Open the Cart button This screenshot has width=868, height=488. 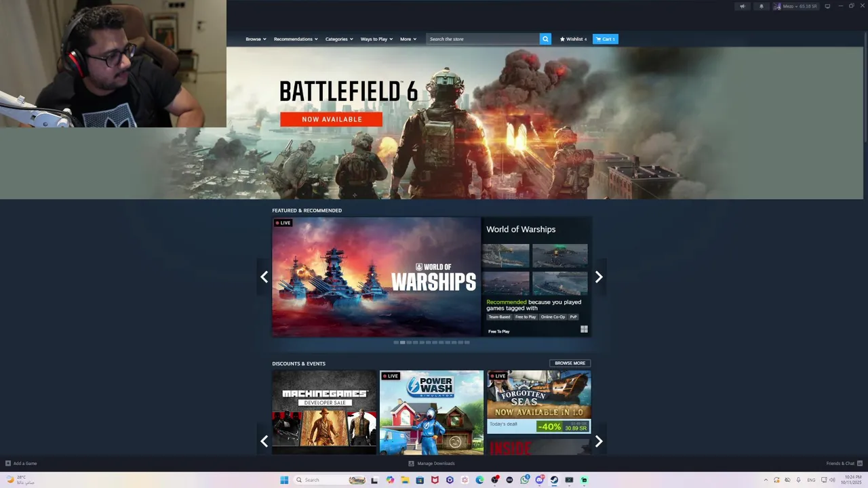coord(606,39)
